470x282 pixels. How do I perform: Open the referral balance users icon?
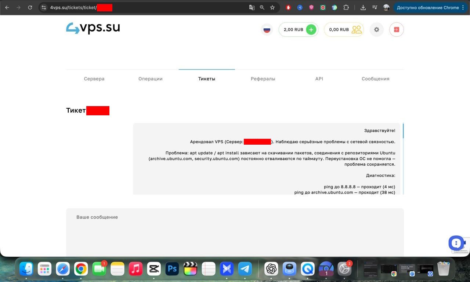(357, 30)
